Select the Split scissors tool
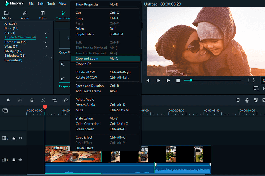 click(43, 100)
